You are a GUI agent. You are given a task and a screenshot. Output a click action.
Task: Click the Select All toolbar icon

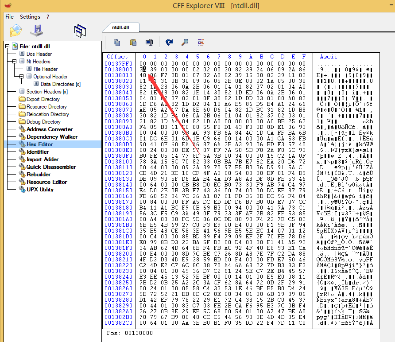[149, 43]
